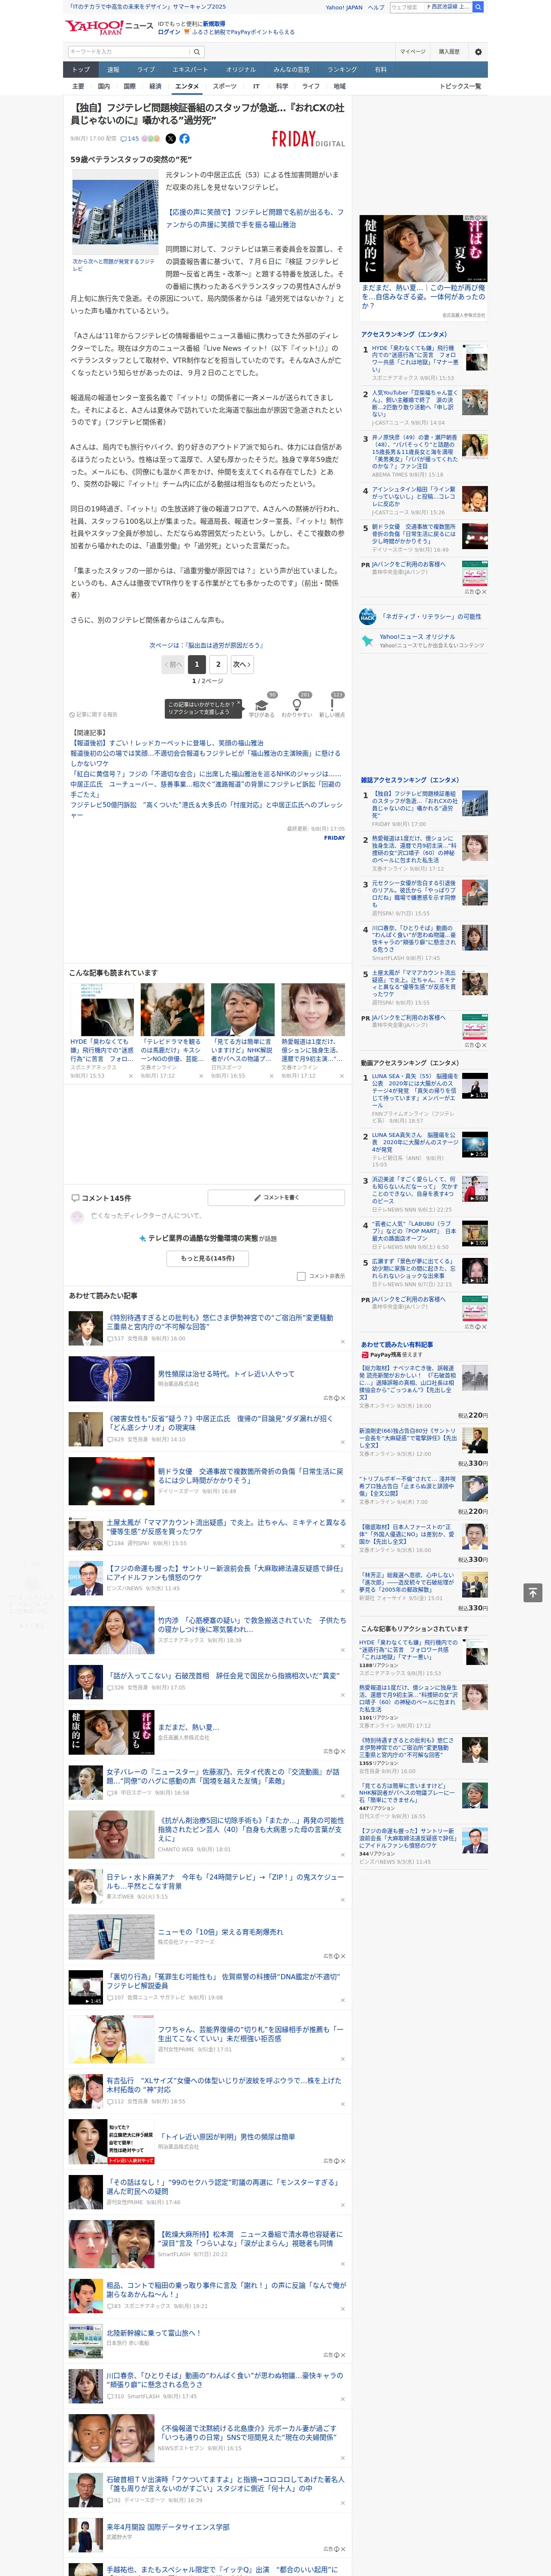The height and width of the screenshot is (2576, 551).
Task: Select the スポーツ category
Action: coord(225,87)
